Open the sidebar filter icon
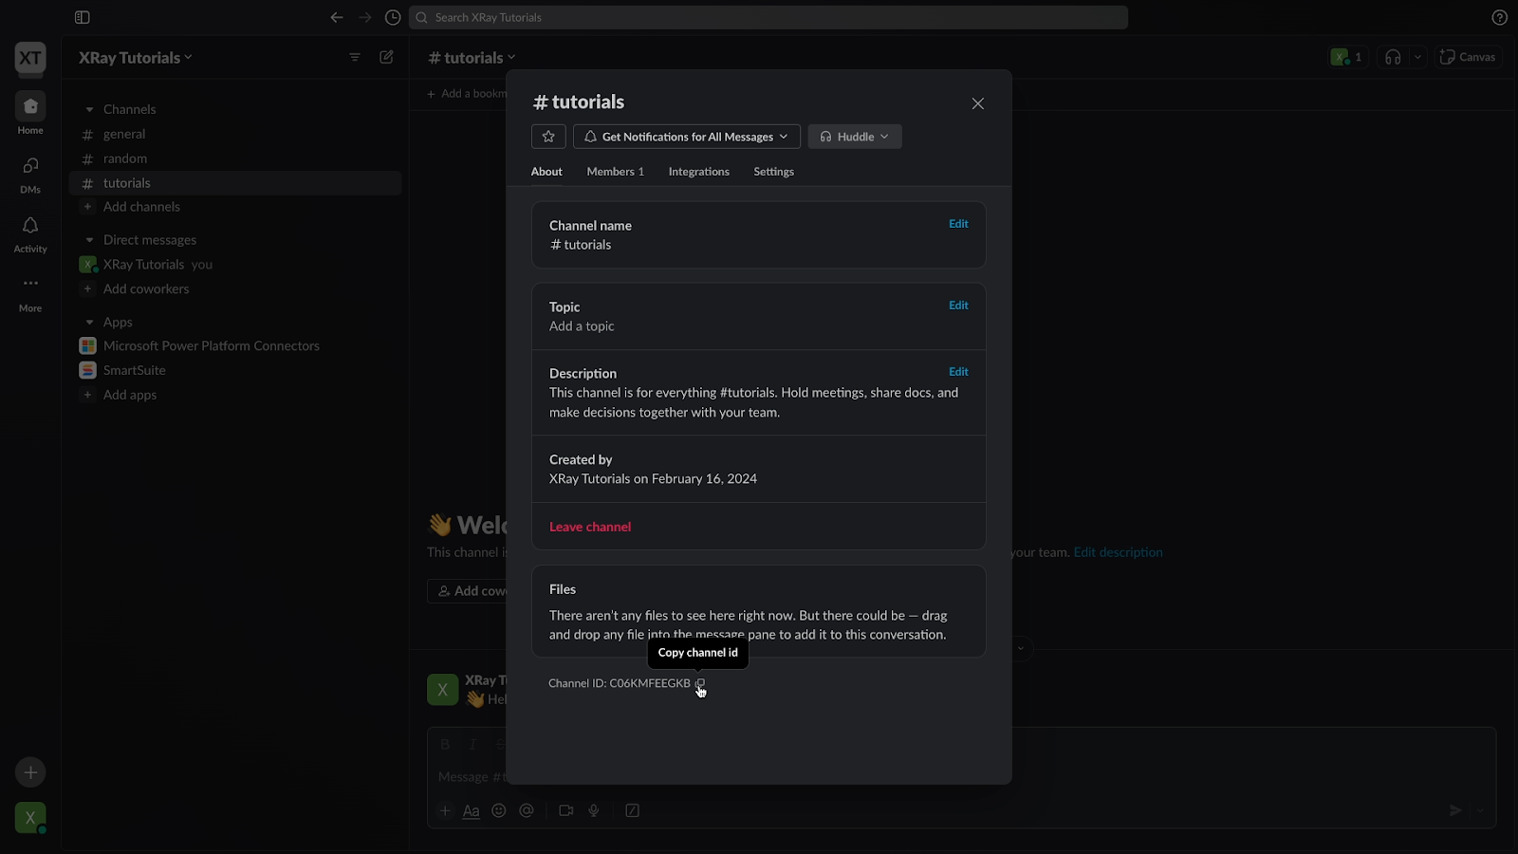The height and width of the screenshot is (854, 1518). pos(355,57)
